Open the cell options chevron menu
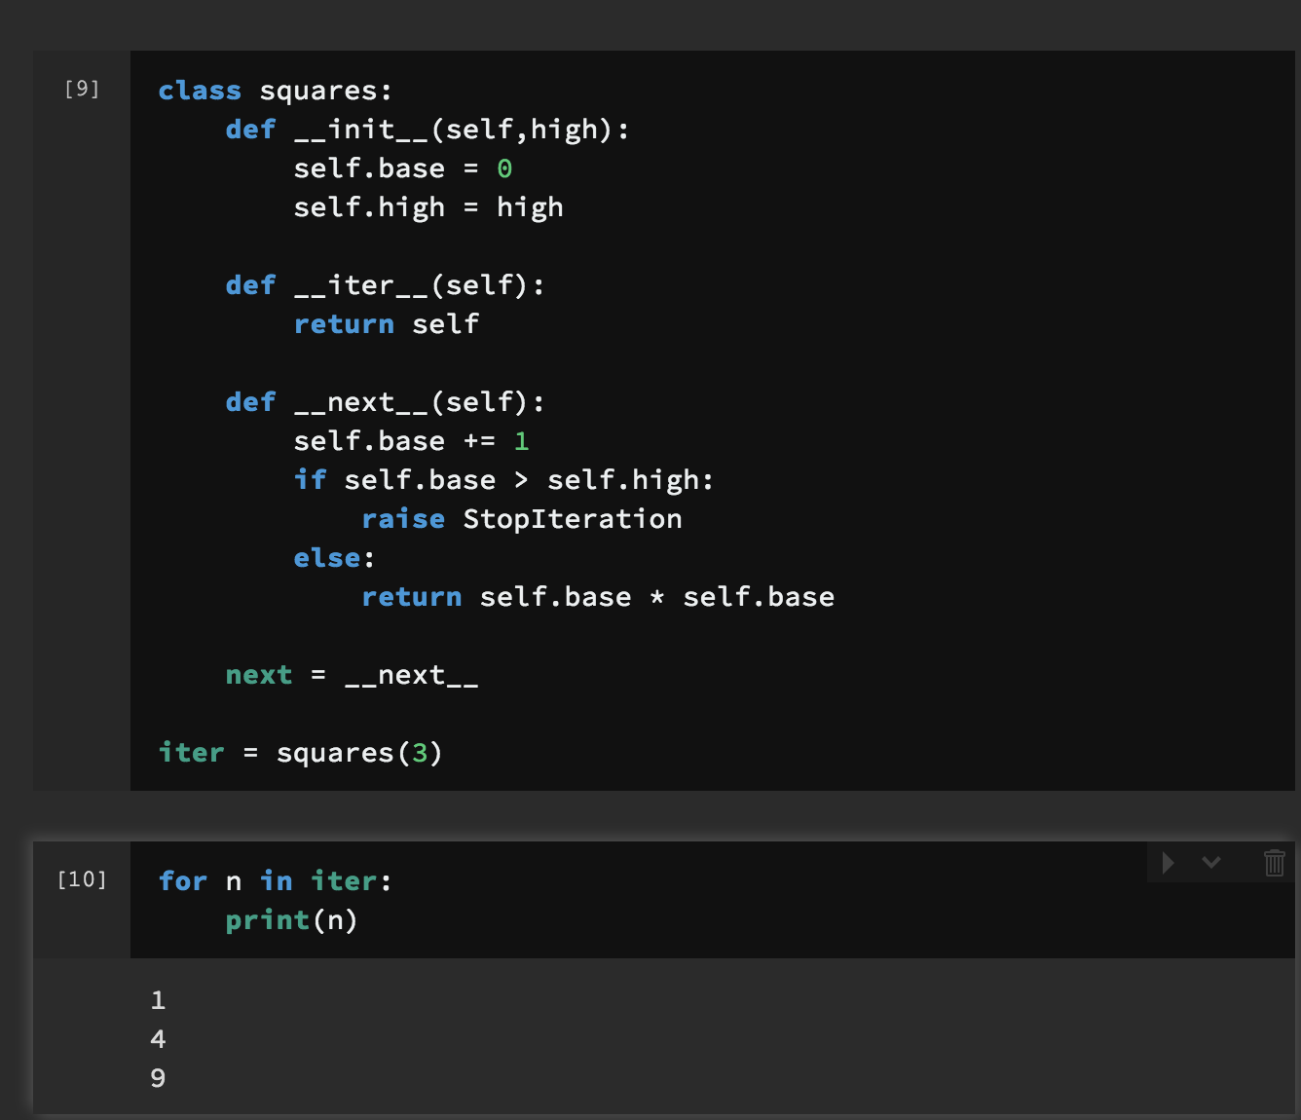The image size is (1301, 1120). tap(1211, 862)
